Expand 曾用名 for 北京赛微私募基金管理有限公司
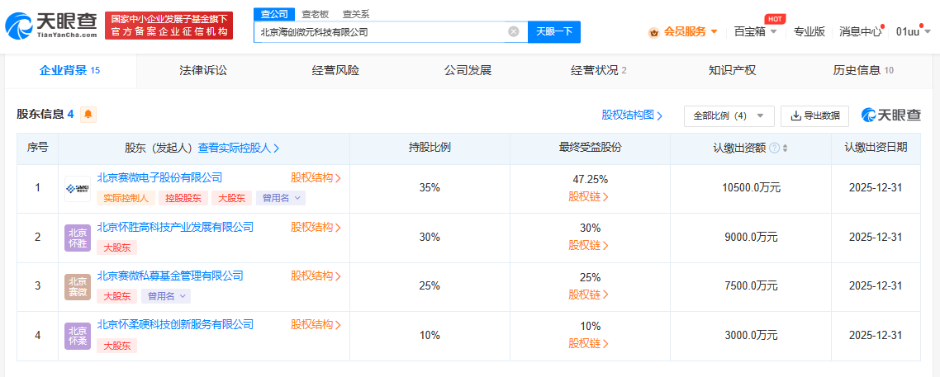The height and width of the screenshot is (377, 940). (165, 295)
